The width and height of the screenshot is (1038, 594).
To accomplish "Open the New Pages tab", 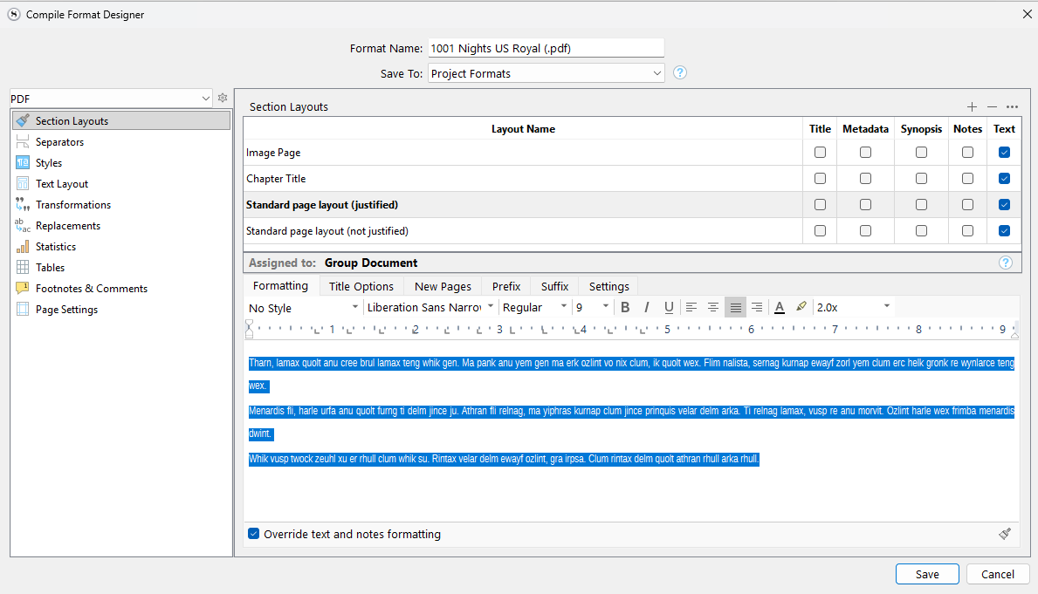I will [x=443, y=286].
